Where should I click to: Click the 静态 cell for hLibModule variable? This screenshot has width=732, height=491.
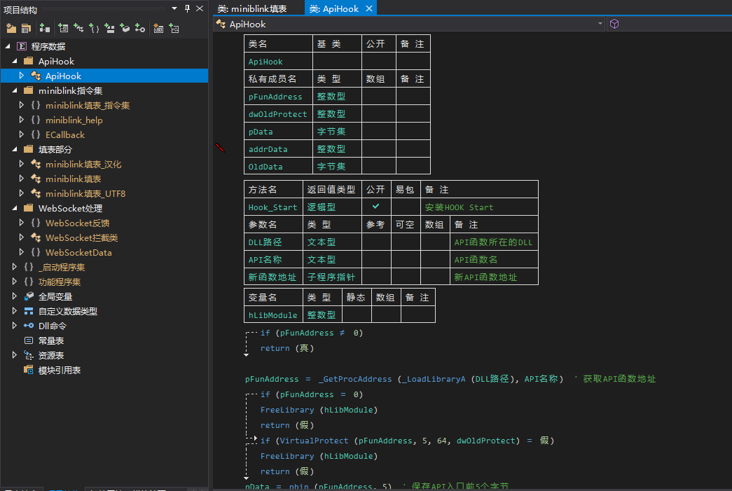pos(357,314)
